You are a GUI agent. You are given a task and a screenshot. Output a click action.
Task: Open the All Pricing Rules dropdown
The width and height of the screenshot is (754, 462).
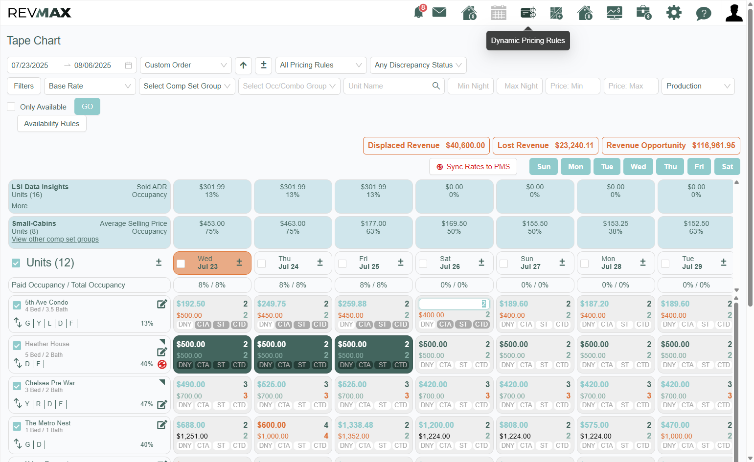tap(321, 65)
